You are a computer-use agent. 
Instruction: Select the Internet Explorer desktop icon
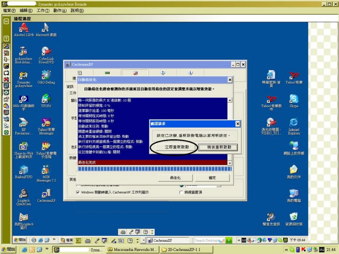[x=294, y=126]
